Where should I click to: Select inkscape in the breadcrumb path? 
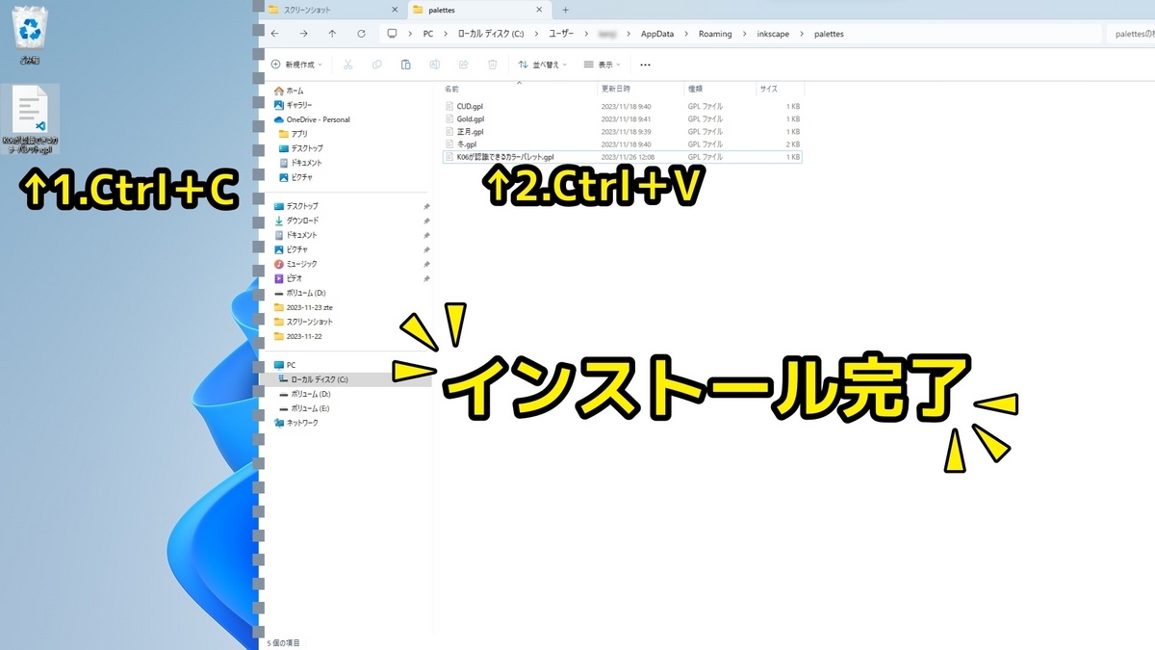click(773, 33)
